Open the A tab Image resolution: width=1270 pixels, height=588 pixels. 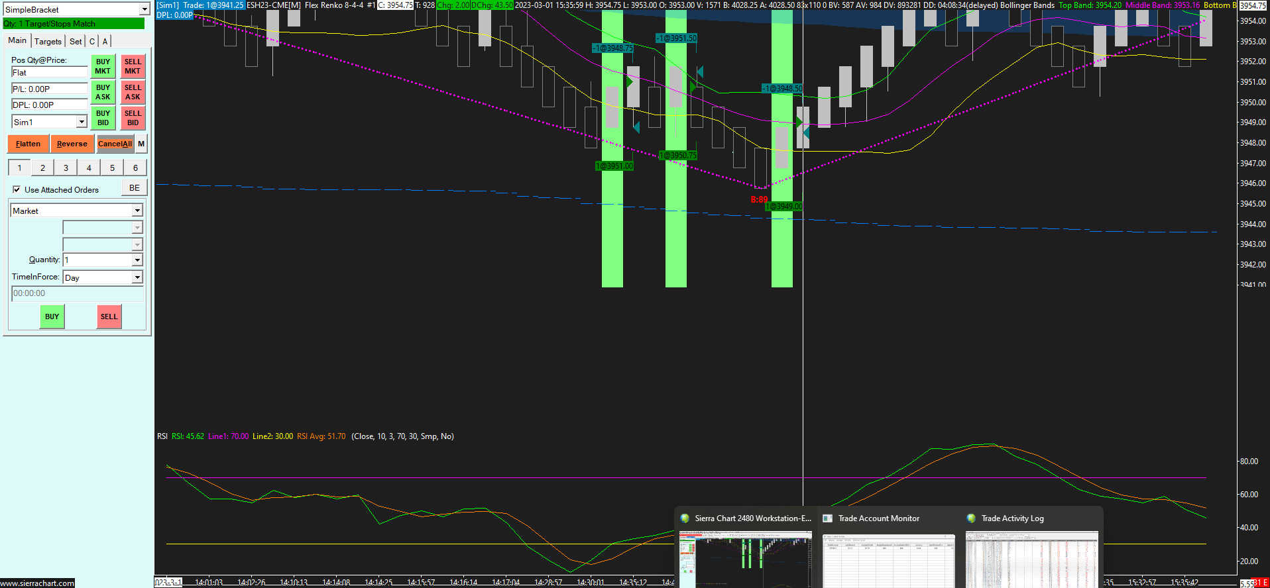105,41
